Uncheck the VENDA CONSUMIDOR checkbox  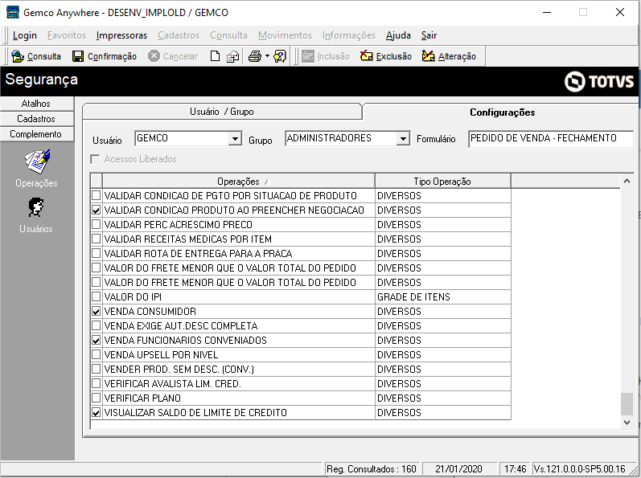point(96,312)
